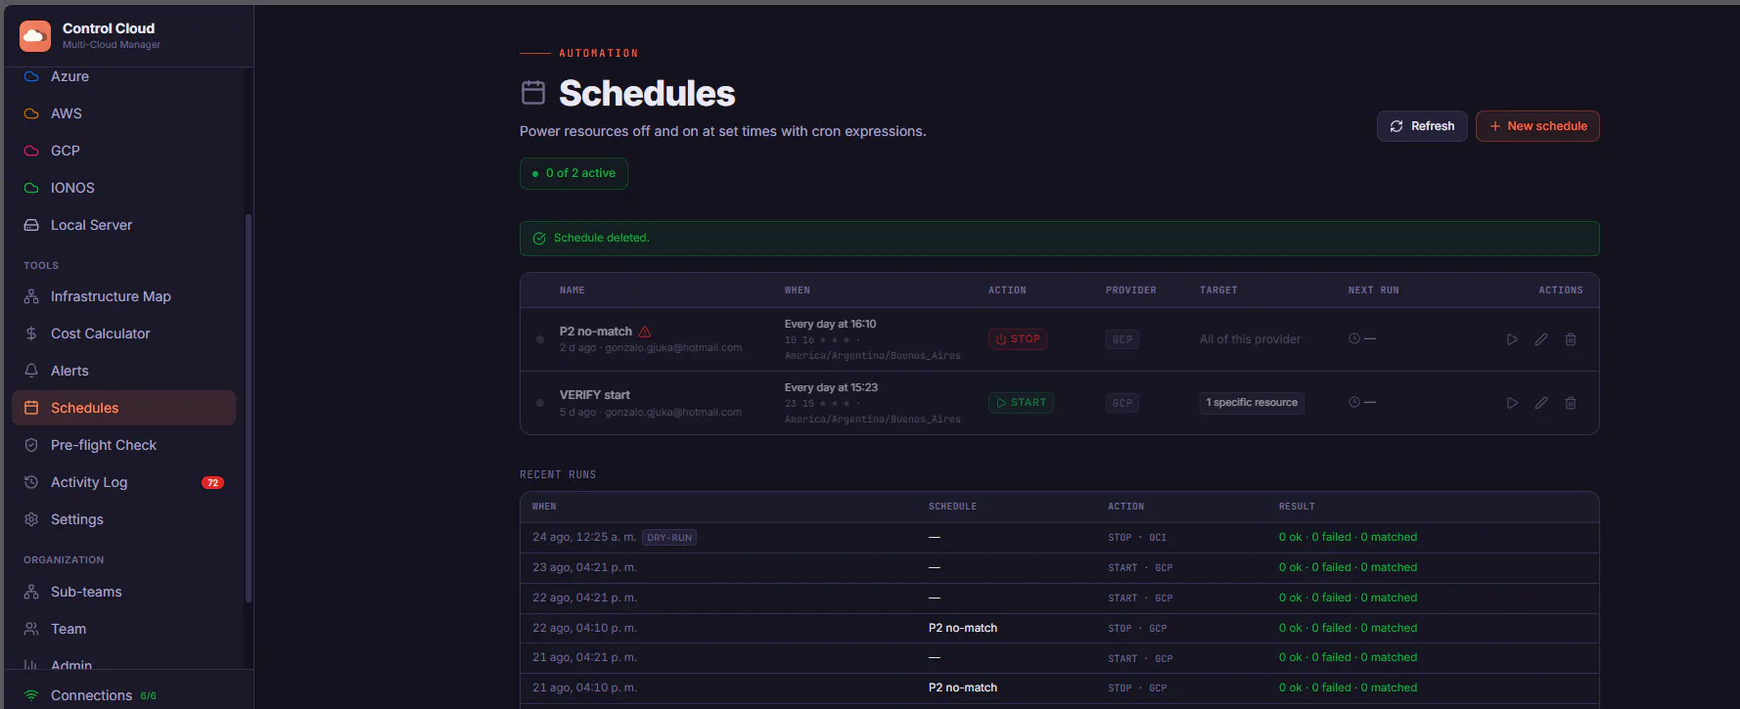This screenshot has width=1740, height=709.
Task: Click the Activity Log 72 badge
Action: 212,483
